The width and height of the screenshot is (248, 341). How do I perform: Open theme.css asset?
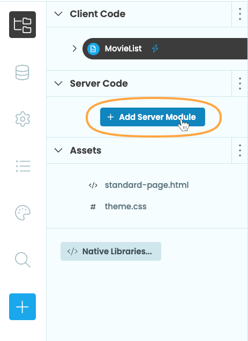(125, 207)
